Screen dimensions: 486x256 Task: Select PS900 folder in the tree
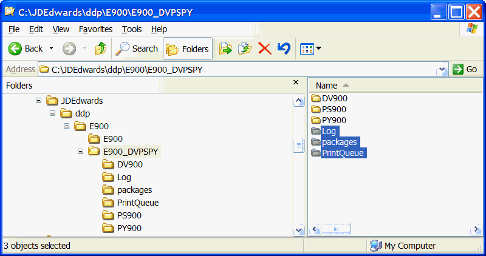pyautogui.click(x=129, y=215)
